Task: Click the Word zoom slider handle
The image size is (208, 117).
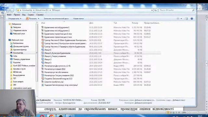Action: click(x=198, y=112)
